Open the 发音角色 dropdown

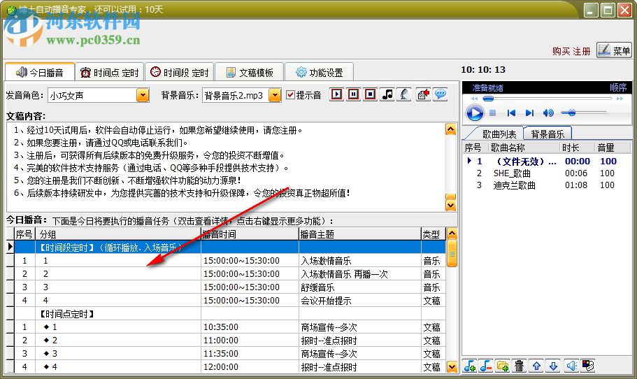pos(142,95)
